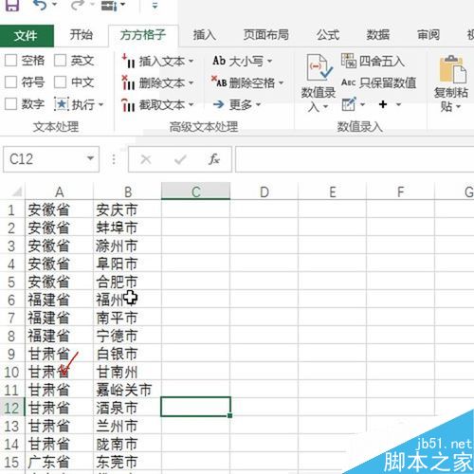Select cell containing 安庆市
Screen dimensions: 474x474
128,210
